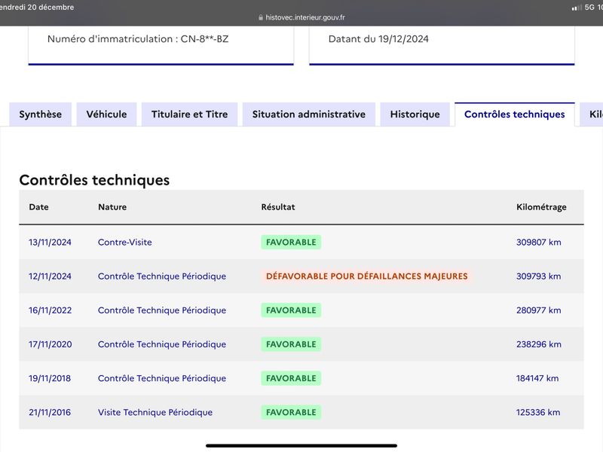Select the date 17/11/2020

(50, 344)
